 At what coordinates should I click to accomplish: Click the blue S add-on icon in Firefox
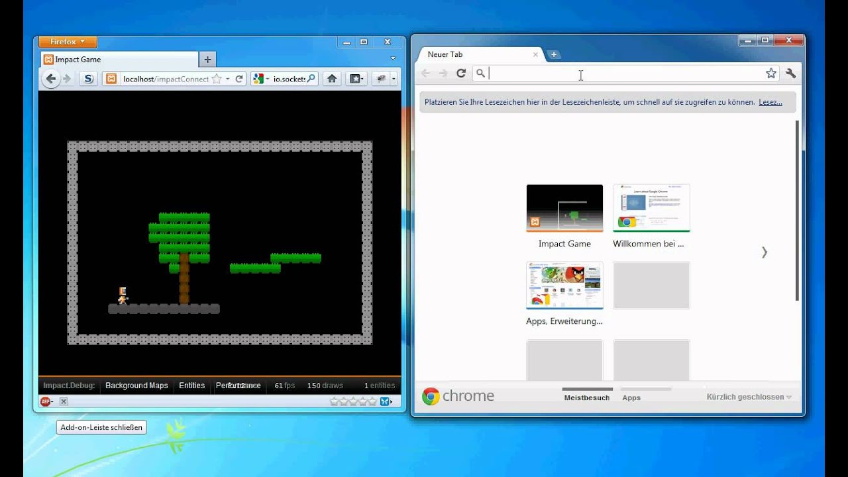[88, 79]
